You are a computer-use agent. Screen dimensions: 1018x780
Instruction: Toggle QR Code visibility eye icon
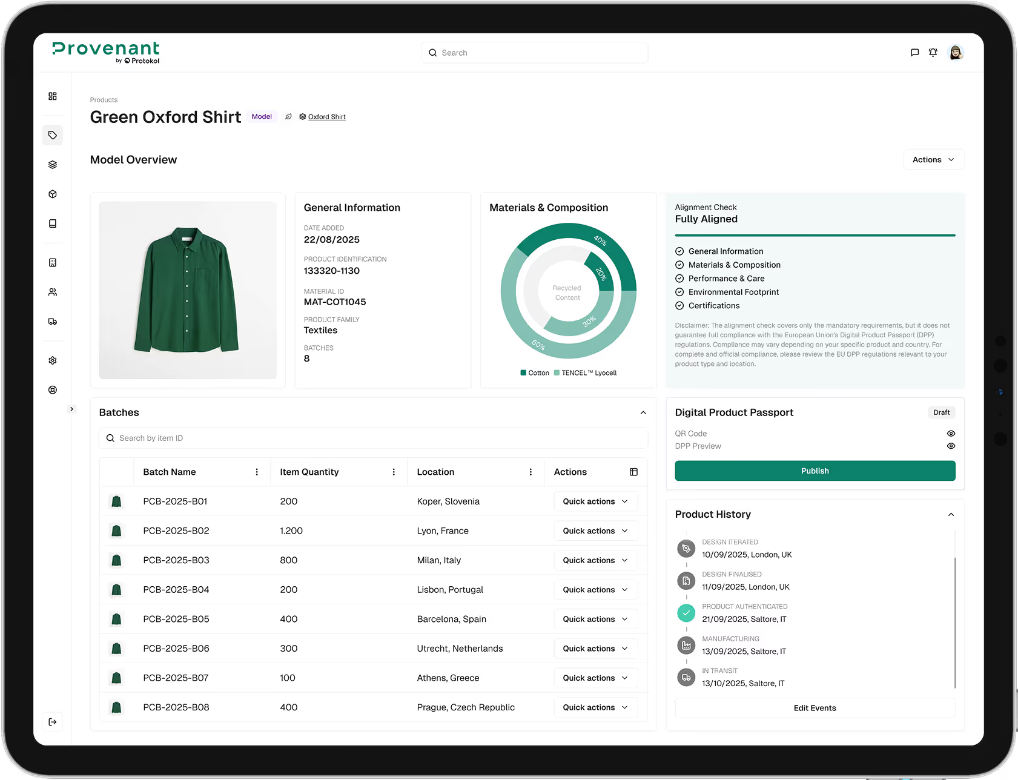point(950,433)
